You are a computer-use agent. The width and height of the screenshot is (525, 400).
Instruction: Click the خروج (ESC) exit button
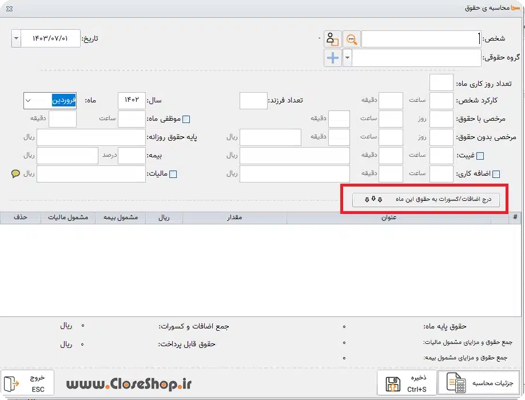(27, 383)
